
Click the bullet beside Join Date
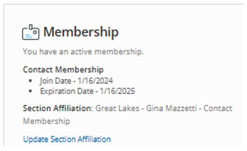pyautogui.click(x=31, y=81)
